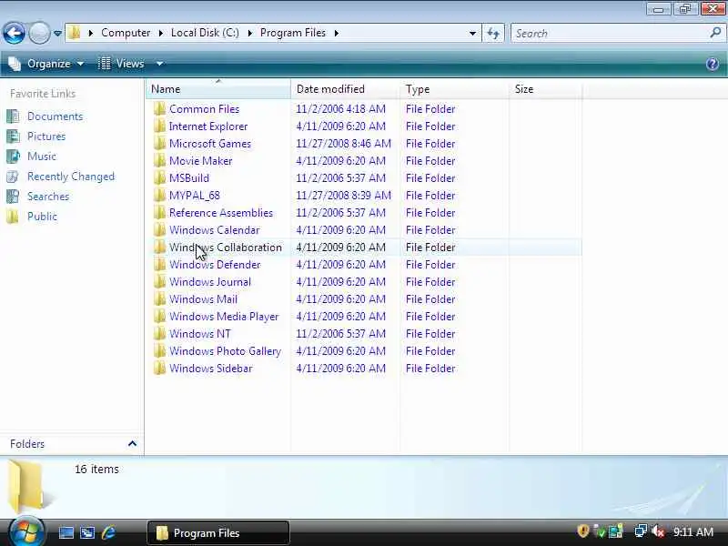Click the muted volume tray icon
Screen dimensions: 728x546
[x=658, y=531]
